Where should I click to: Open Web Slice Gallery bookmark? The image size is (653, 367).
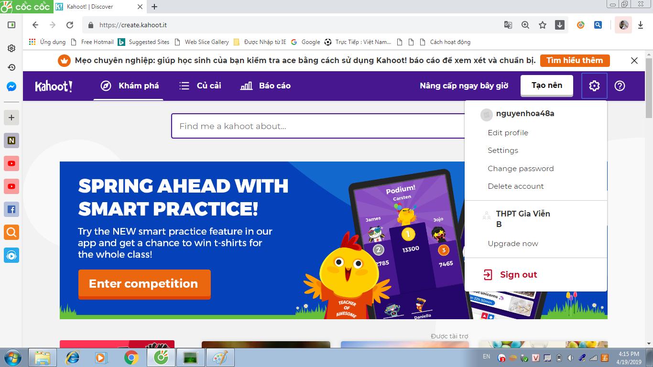[202, 42]
